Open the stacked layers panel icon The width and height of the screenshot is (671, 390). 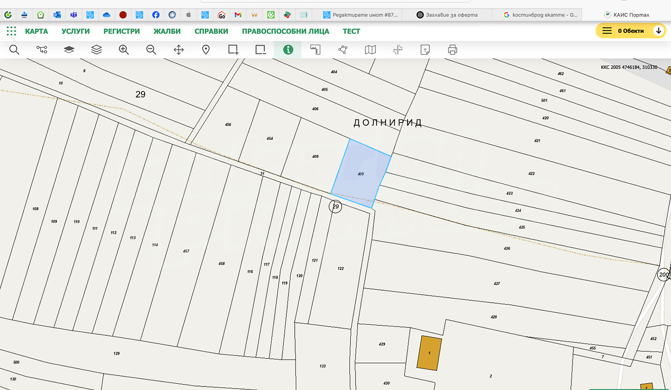point(97,50)
